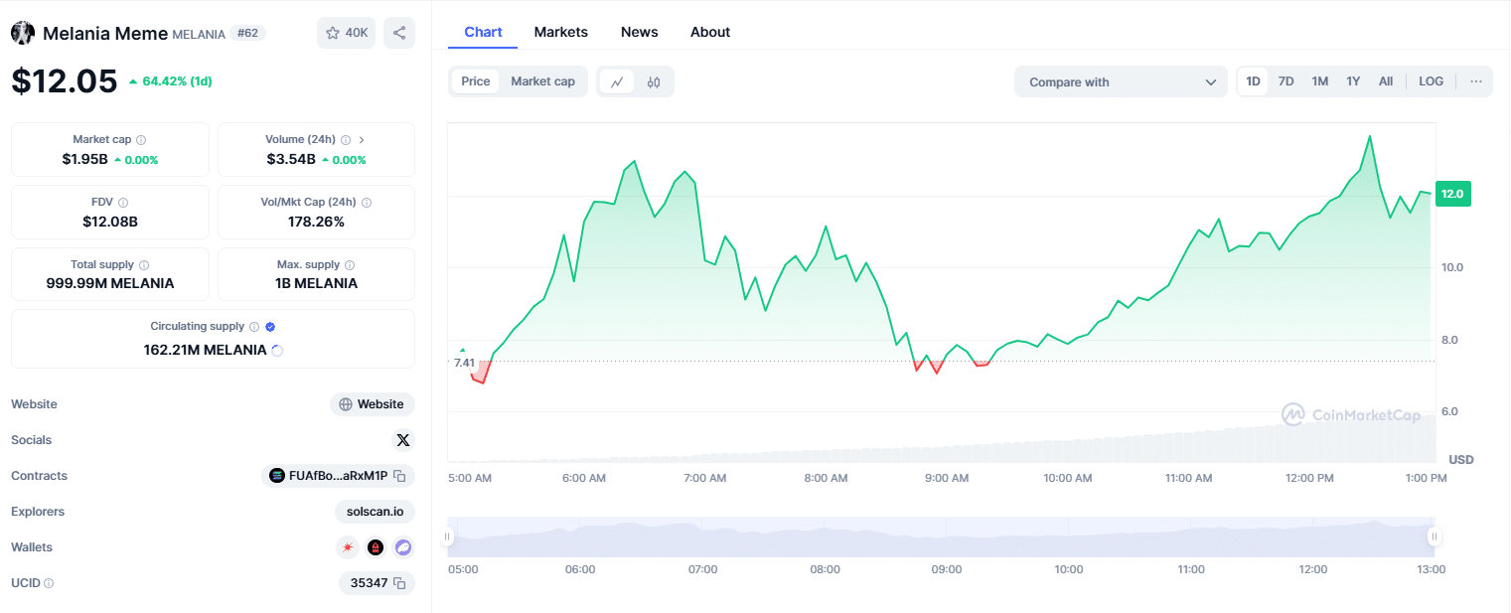
Task: Click the MELANIA ticker symbol next to name
Action: click(x=199, y=34)
